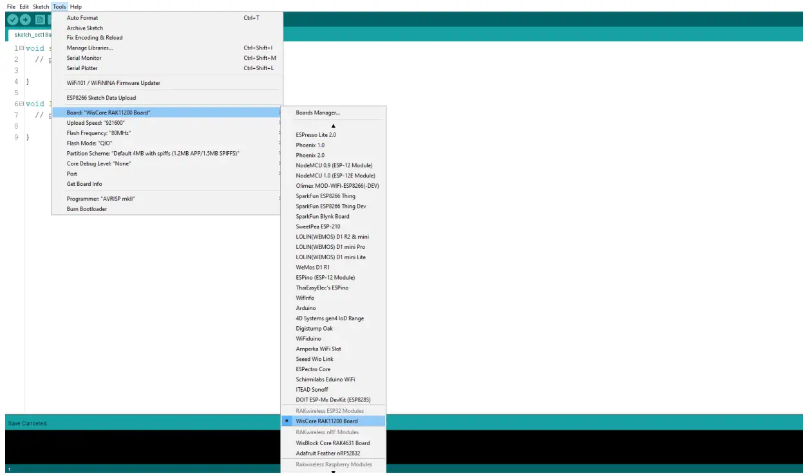Choose ThaiEasyElec's ESPino board
The image size is (803, 476).
pyautogui.click(x=334, y=288)
